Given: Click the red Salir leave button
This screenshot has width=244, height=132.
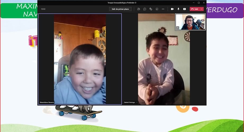Looking at the screenshot, I should [195, 9].
